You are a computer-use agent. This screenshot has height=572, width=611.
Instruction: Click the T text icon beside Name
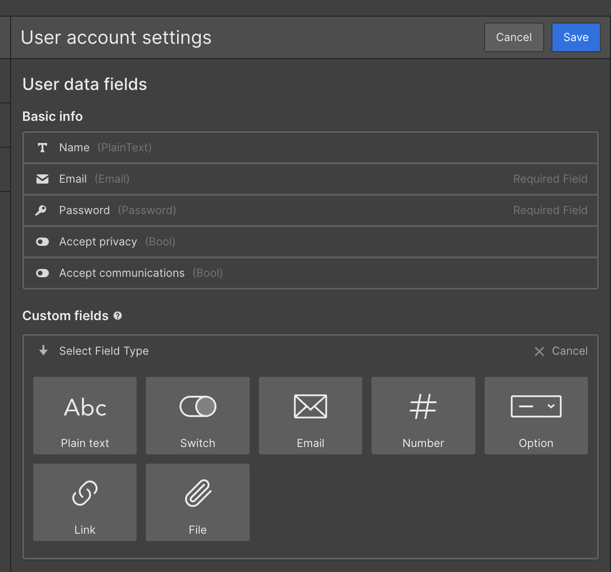tap(42, 148)
